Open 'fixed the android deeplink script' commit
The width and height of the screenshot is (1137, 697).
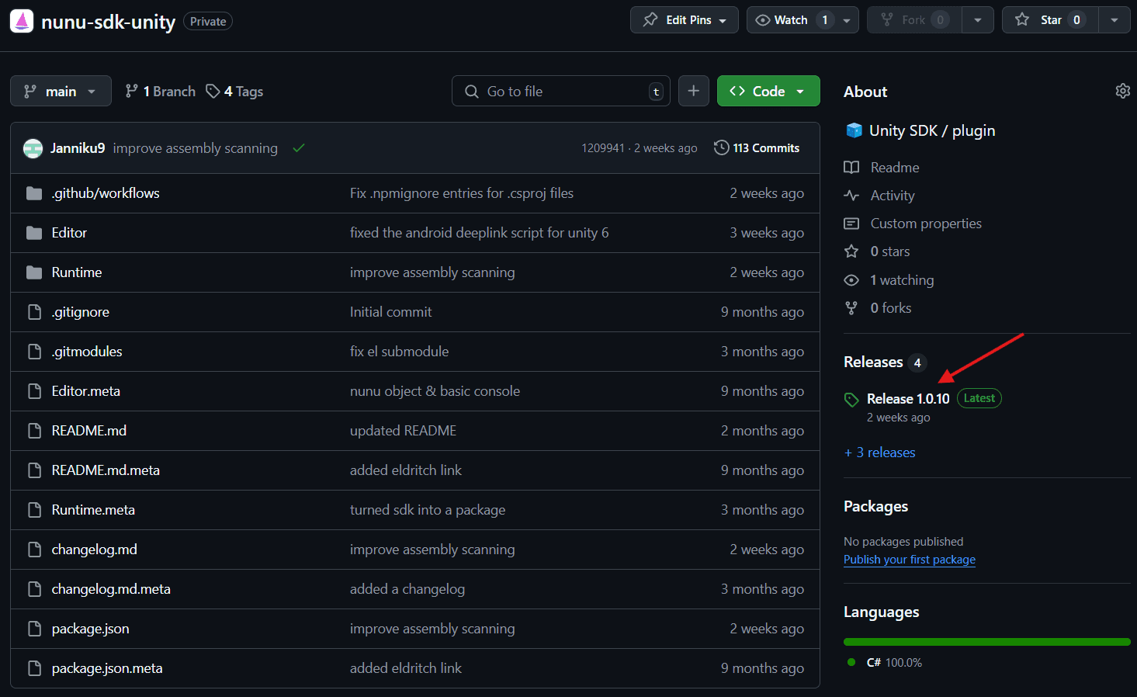479,233
